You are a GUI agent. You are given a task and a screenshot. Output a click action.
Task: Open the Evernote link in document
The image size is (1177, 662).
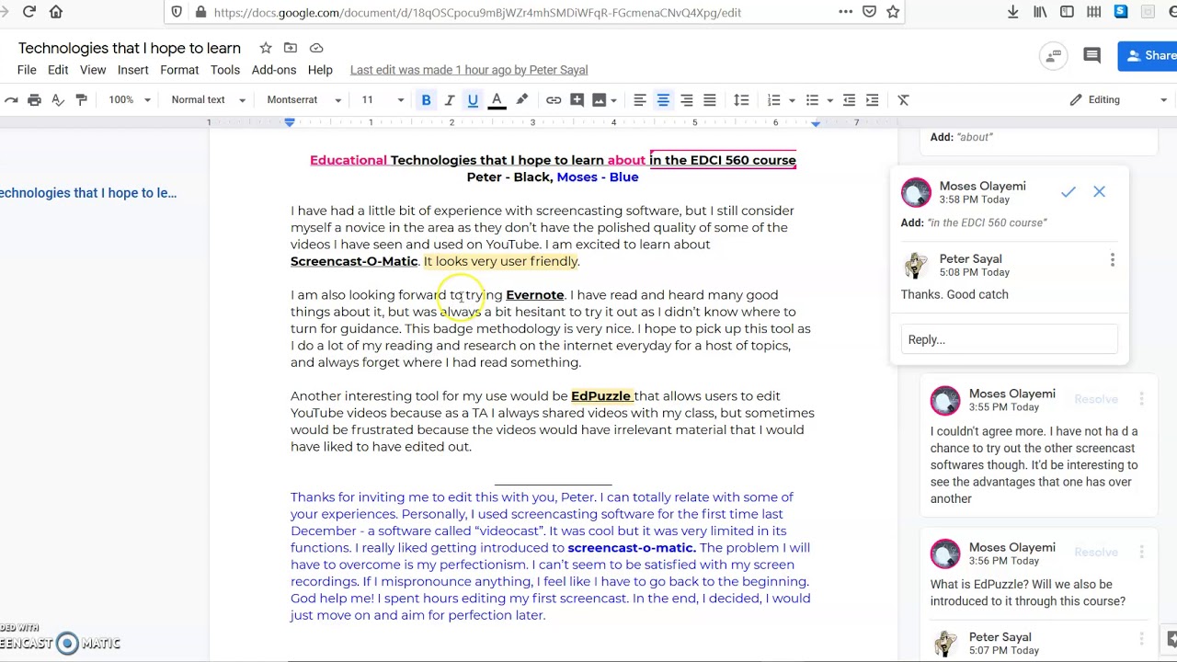(534, 295)
